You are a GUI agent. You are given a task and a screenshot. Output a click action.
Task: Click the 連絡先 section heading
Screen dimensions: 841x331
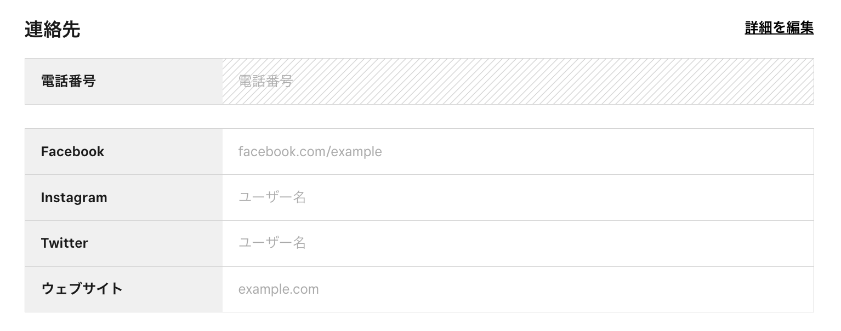pyautogui.click(x=53, y=30)
